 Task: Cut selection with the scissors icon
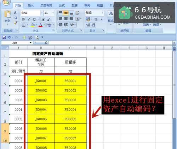pos(16,12)
